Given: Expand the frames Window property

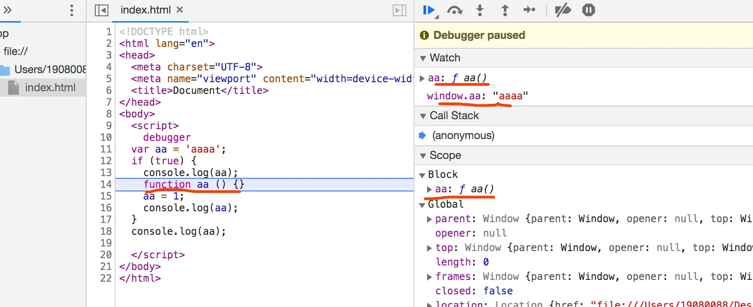Looking at the screenshot, I should pyautogui.click(x=429, y=277).
